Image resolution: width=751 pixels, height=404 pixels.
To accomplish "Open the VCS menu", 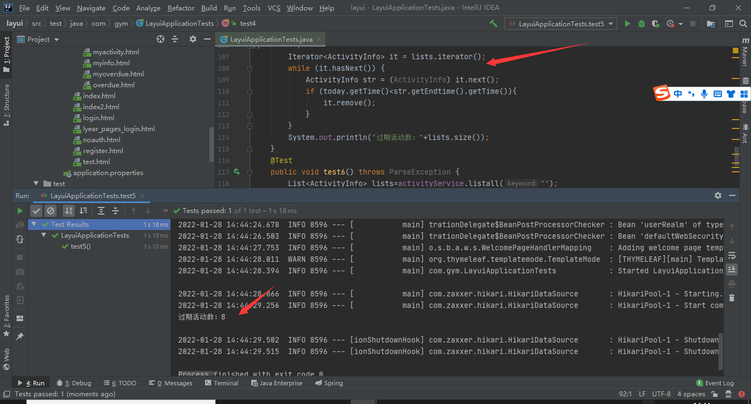I will point(274,8).
